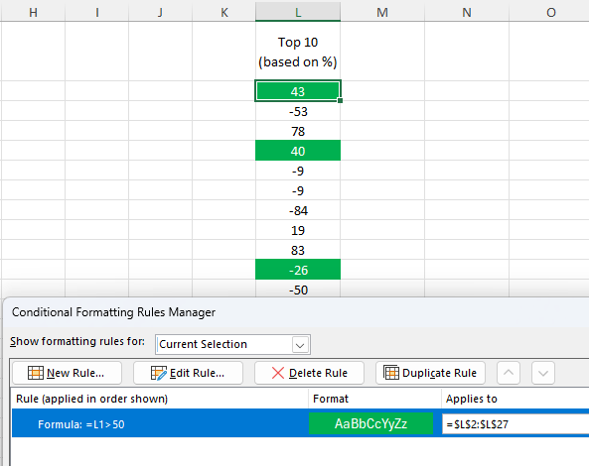The width and height of the screenshot is (589, 466).
Task: Select column M header
Action: pos(382,12)
